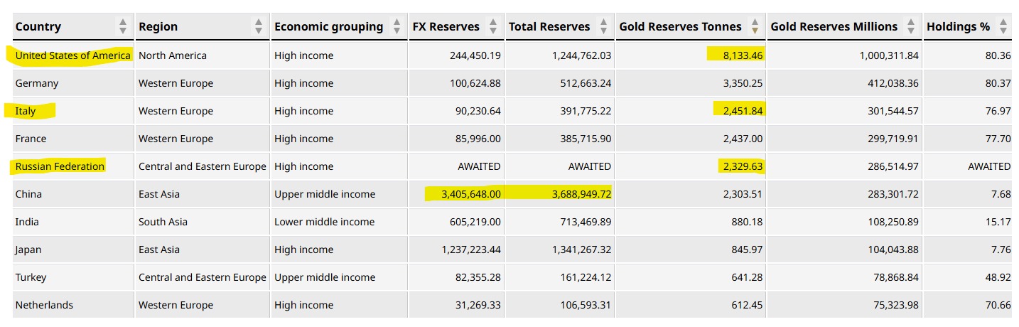Select the Country column header
Screen dimensions: 1019x327
click(x=38, y=27)
